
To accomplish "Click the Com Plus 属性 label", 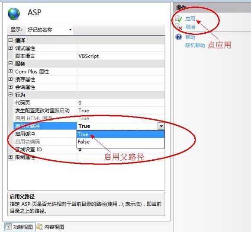I will click(32, 72).
